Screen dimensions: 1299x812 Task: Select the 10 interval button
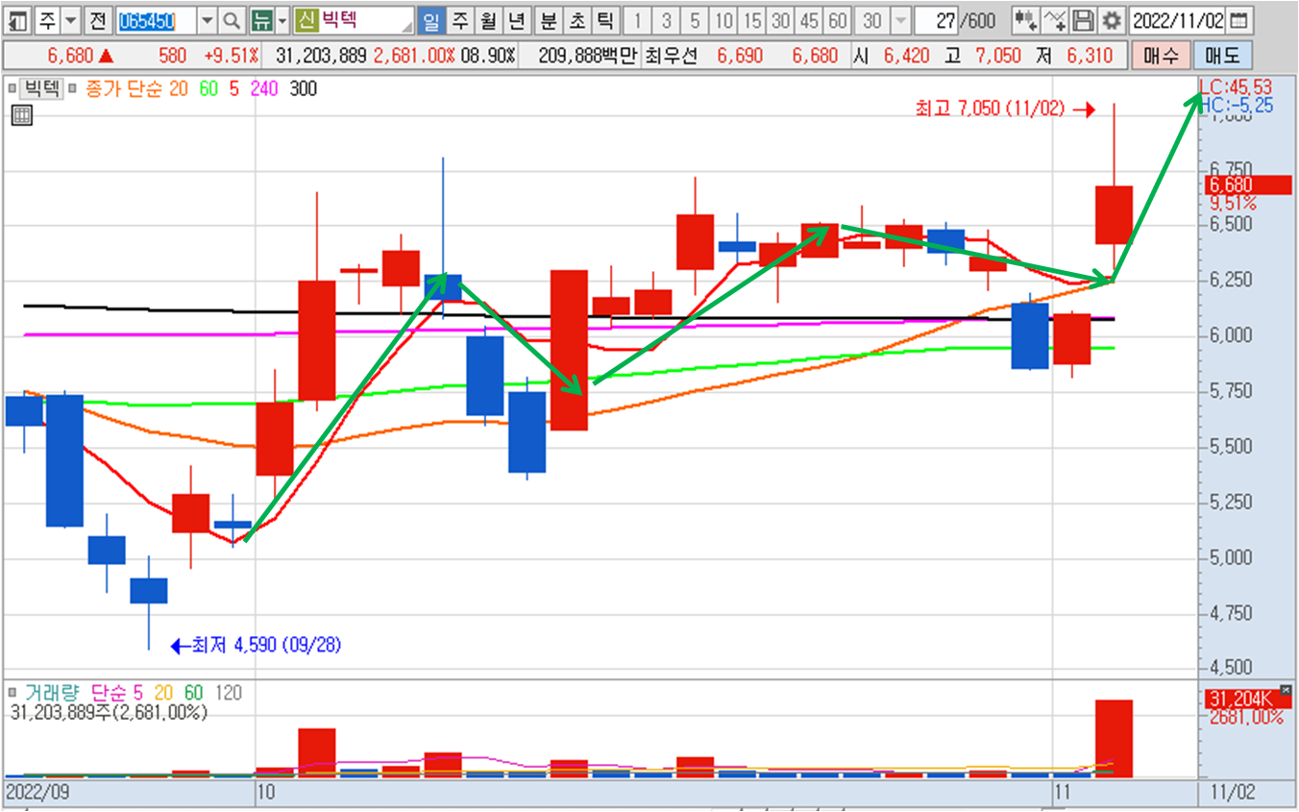click(724, 20)
